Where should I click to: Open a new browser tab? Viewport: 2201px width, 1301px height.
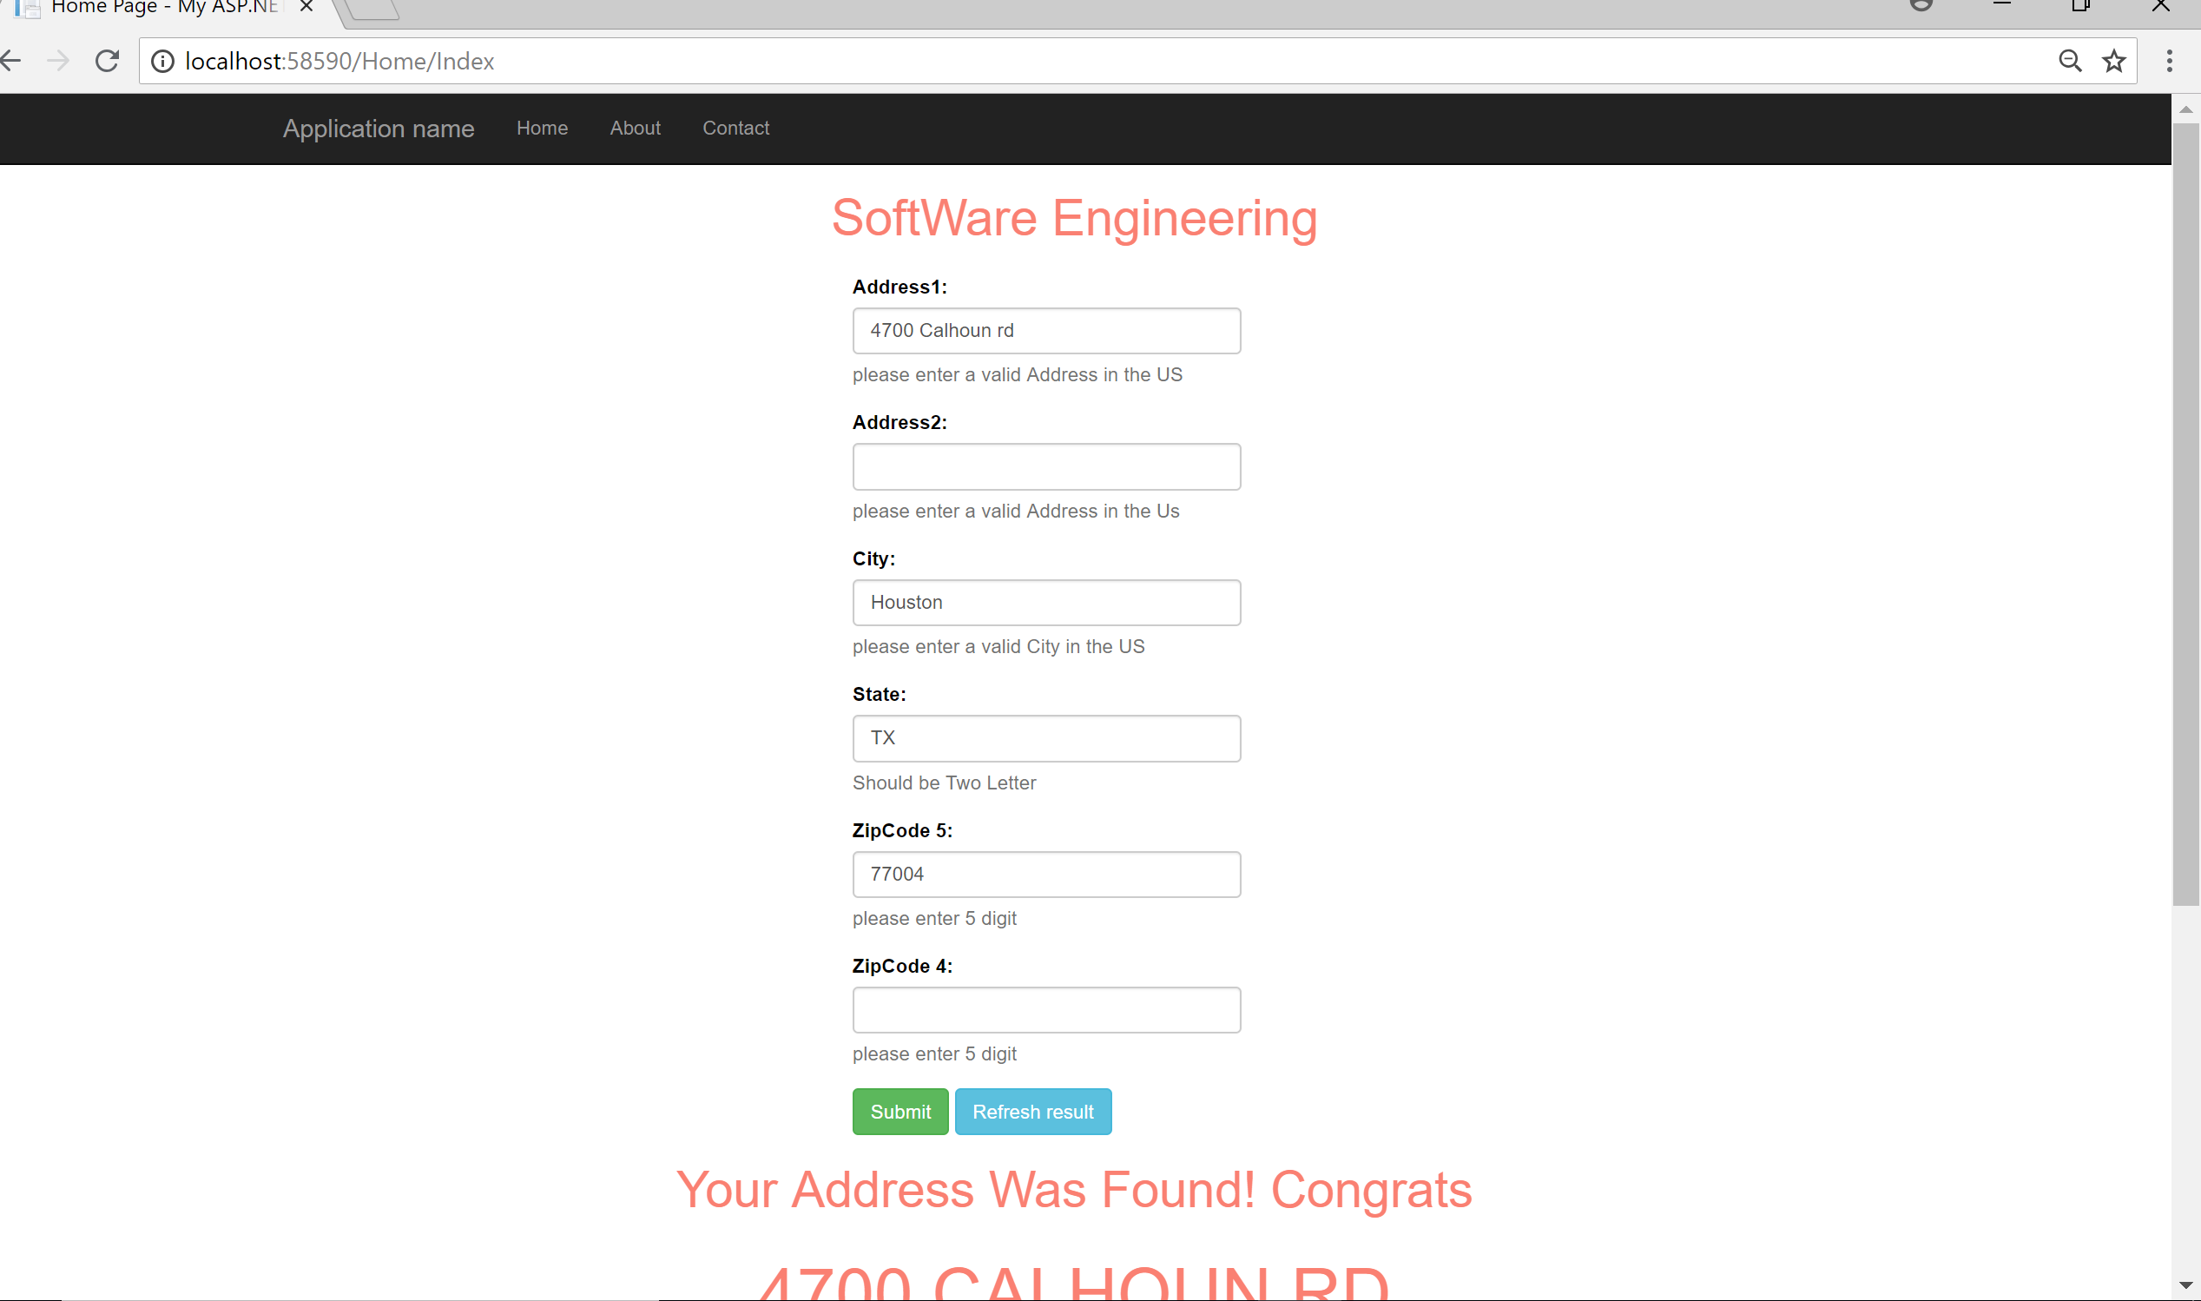[374, 9]
